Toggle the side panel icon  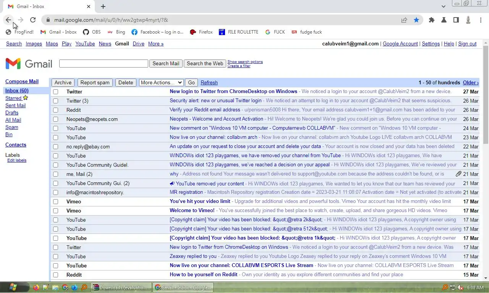click(456, 20)
